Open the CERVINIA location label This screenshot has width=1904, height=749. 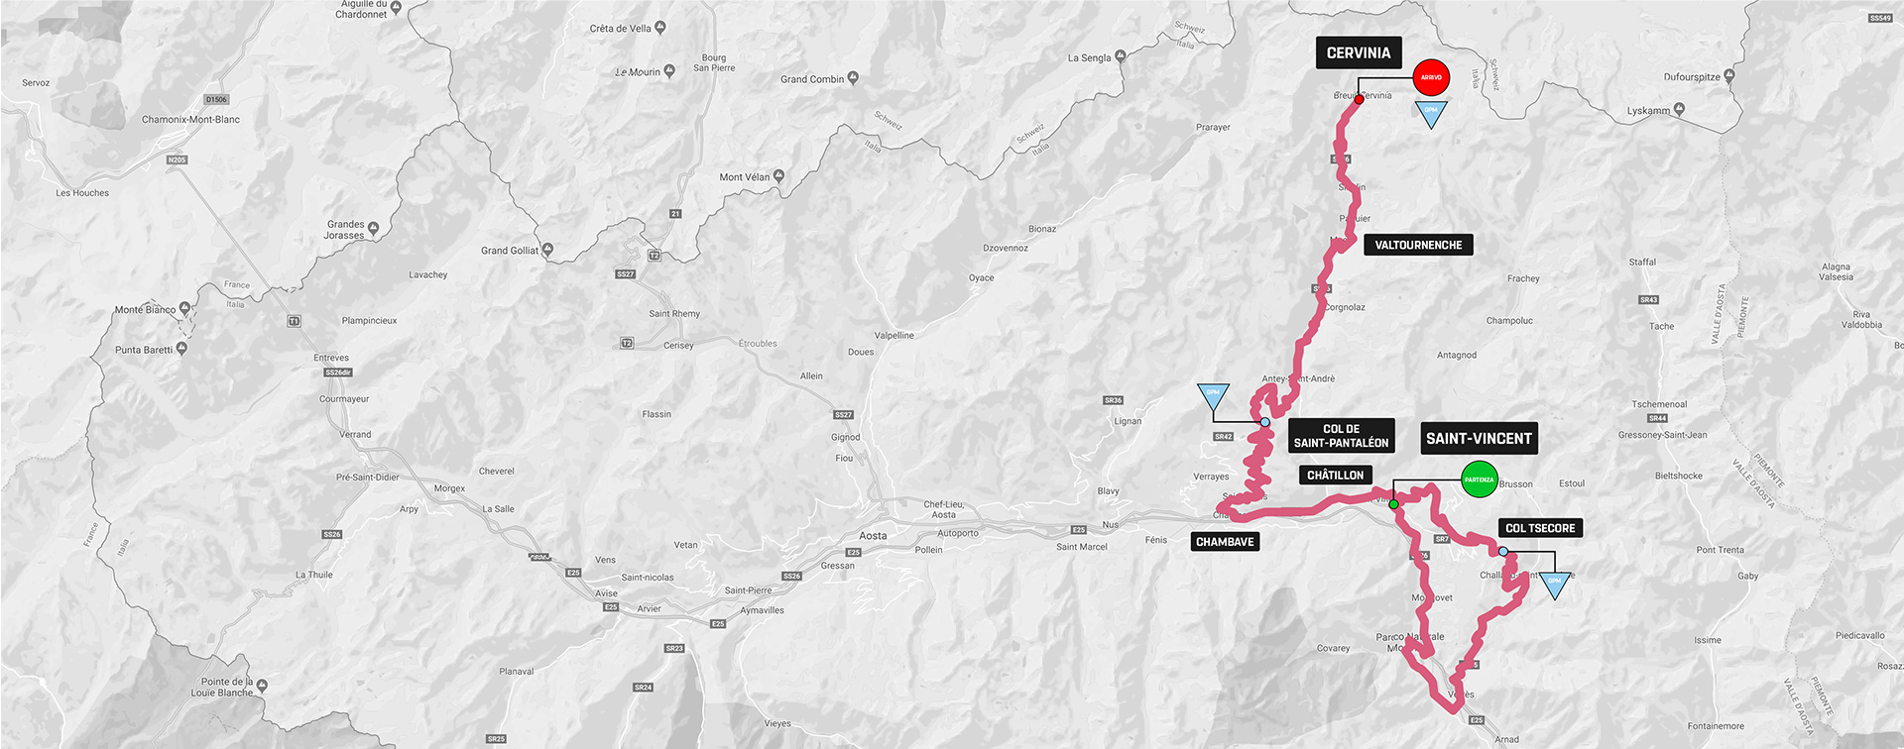point(1359,53)
